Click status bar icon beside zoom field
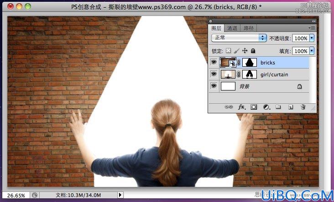This screenshot has width=334, height=202. 35,195
